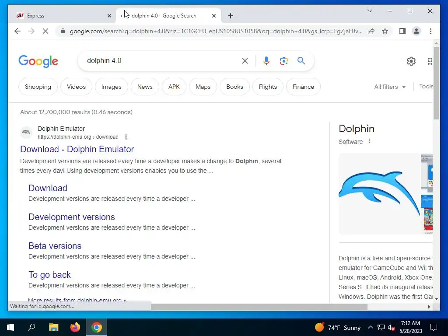This screenshot has width=448, height=336.
Task: Open Download - Dolphin Emulator result
Action: (77, 149)
